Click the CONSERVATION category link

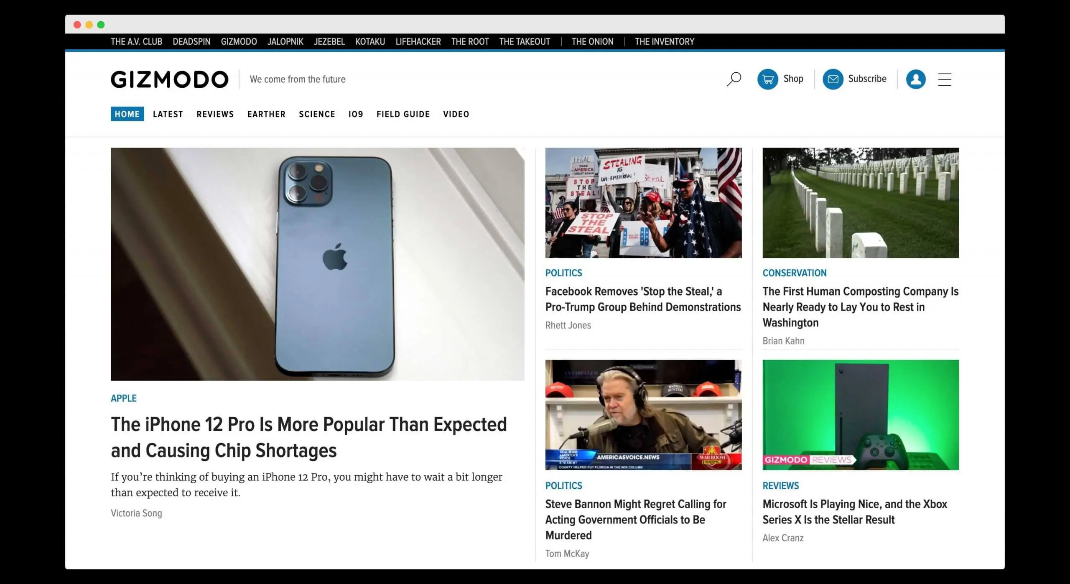coord(794,273)
